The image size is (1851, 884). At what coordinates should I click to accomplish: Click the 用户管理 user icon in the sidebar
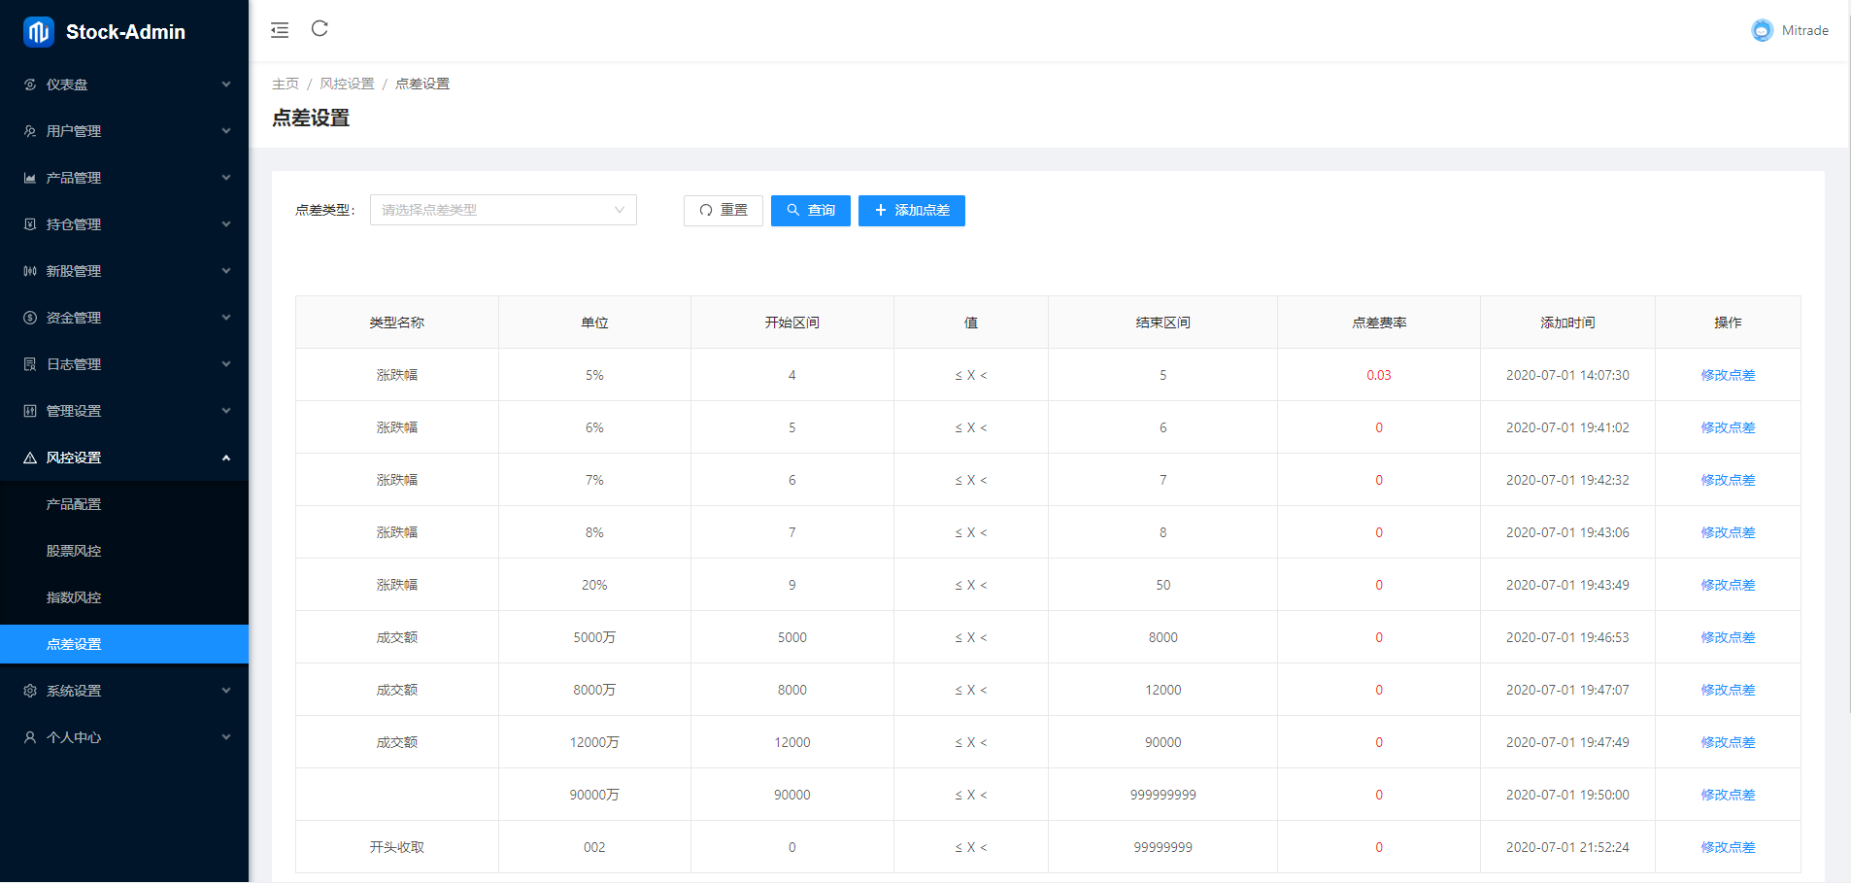[30, 131]
